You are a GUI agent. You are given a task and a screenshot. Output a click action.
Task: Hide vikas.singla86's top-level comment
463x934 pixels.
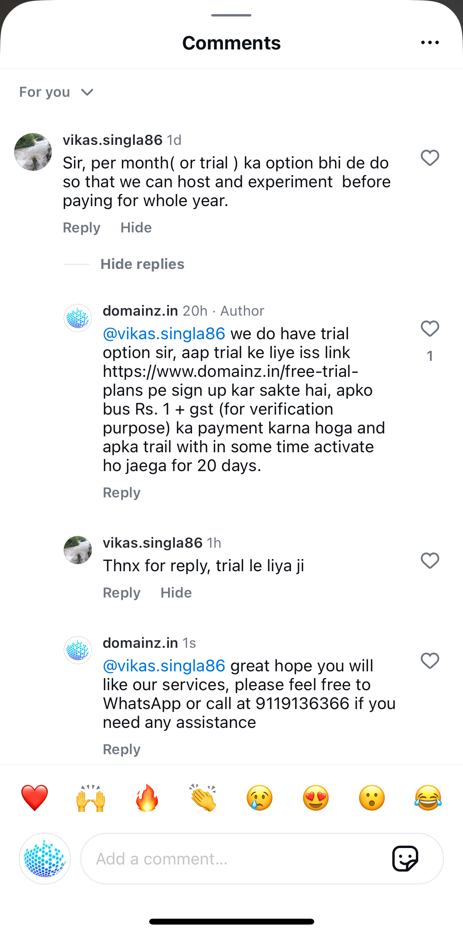click(136, 228)
